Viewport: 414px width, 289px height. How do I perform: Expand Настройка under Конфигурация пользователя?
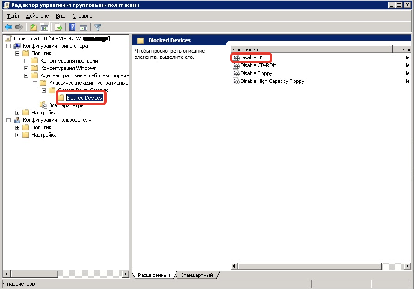[17, 135]
